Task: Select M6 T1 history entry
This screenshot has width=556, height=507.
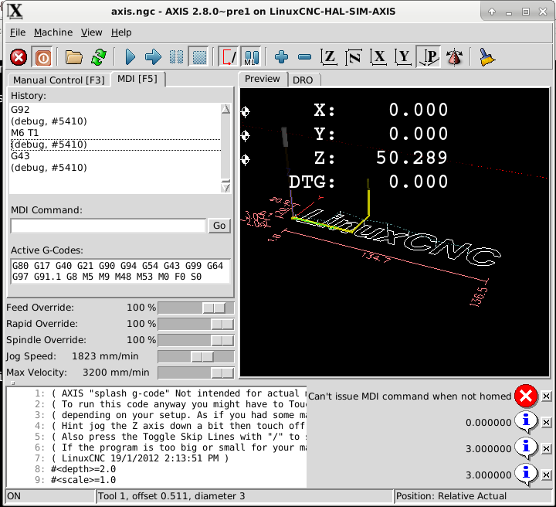Action: click(x=116, y=133)
